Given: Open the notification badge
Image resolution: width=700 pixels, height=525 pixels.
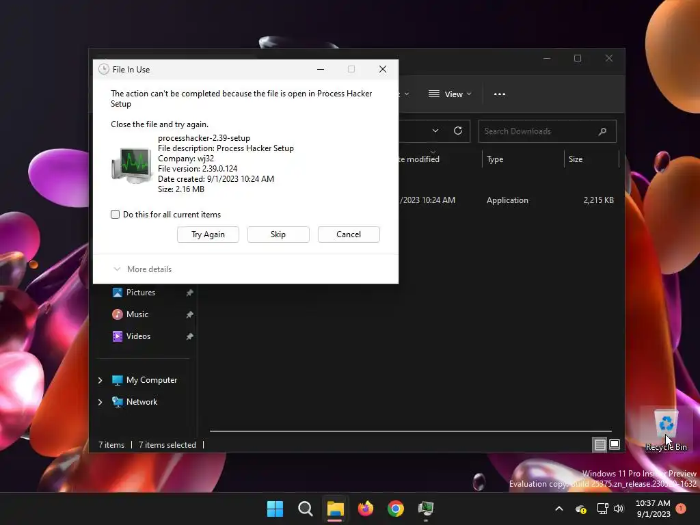Looking at the screenshot, I should click(x=681, y=509).
